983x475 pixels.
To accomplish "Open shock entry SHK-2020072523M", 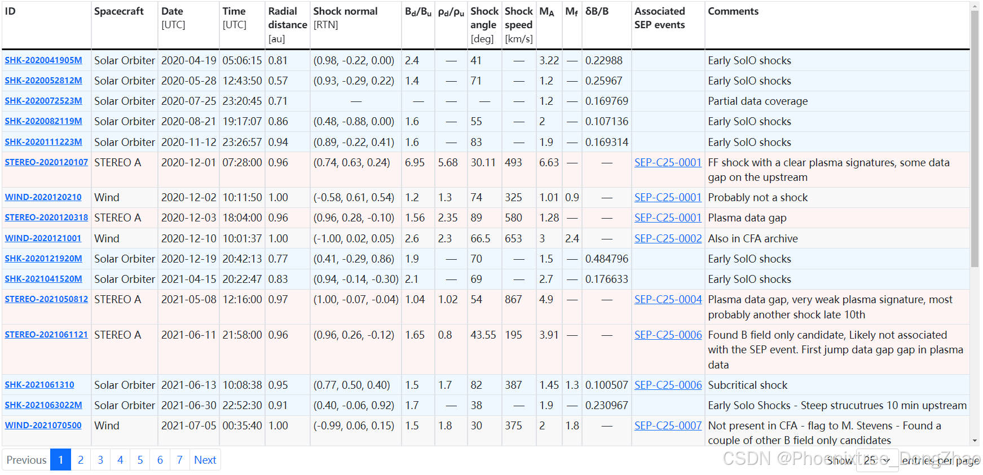I will pos(43,101).
